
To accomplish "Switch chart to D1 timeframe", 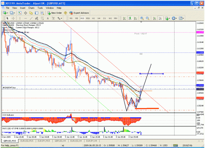I will click(104, 18).
